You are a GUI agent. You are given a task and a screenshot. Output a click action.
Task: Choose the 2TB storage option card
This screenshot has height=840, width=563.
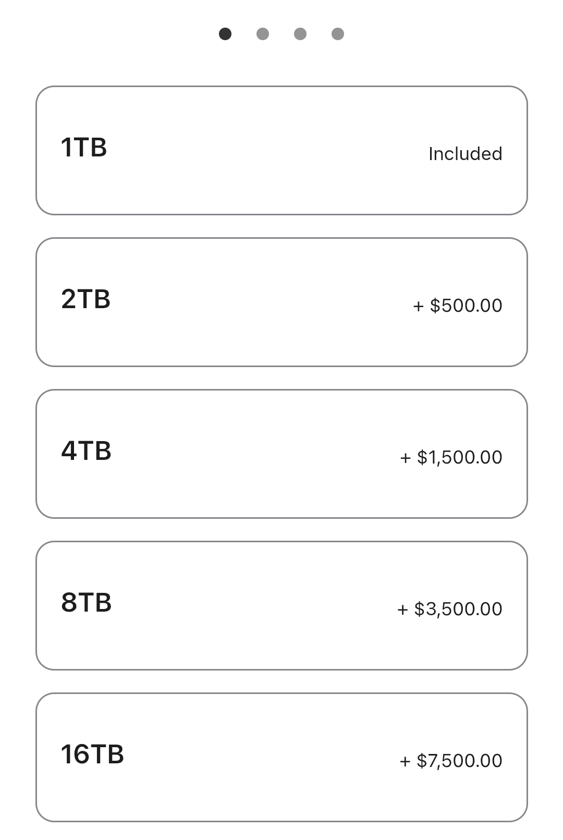coord(281,302)
